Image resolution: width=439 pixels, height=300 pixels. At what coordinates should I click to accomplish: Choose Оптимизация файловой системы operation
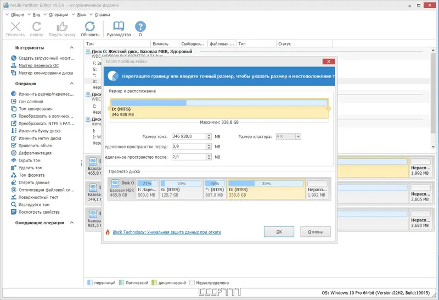click(43, 190)
